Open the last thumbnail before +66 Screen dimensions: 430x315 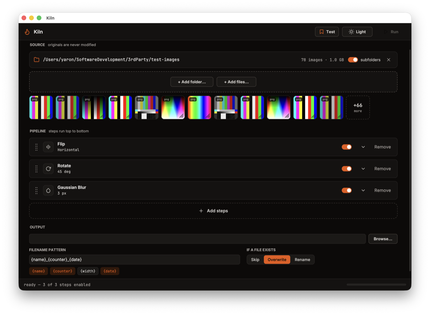click(331, 107)
